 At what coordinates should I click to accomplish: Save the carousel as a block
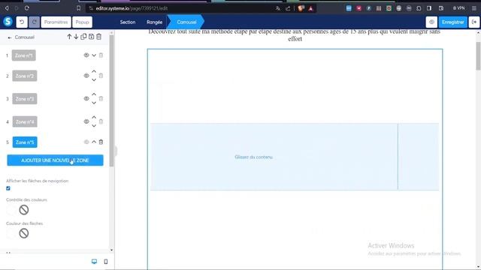tap(91, 37)
